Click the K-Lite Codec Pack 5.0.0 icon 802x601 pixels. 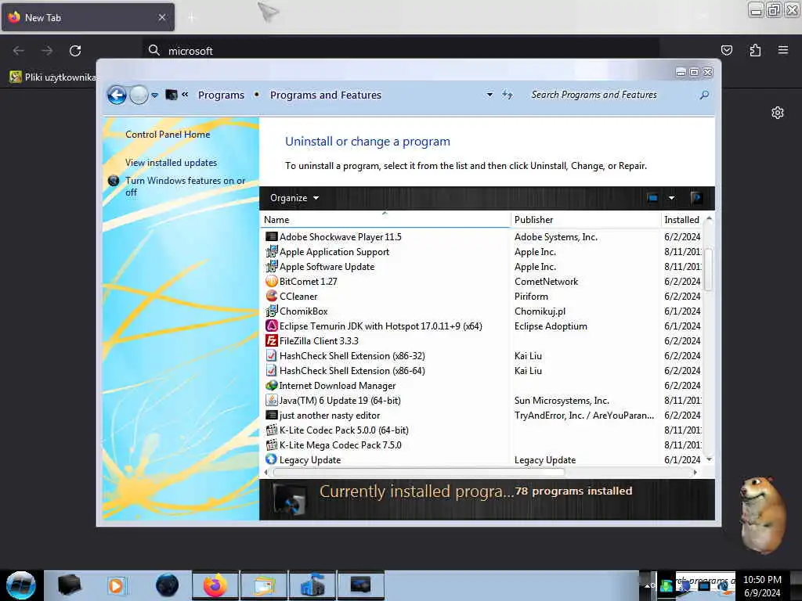[x=271, y=430]
